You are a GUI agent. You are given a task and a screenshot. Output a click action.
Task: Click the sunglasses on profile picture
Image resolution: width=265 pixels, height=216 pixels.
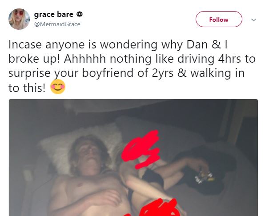(x=19, y=13)
